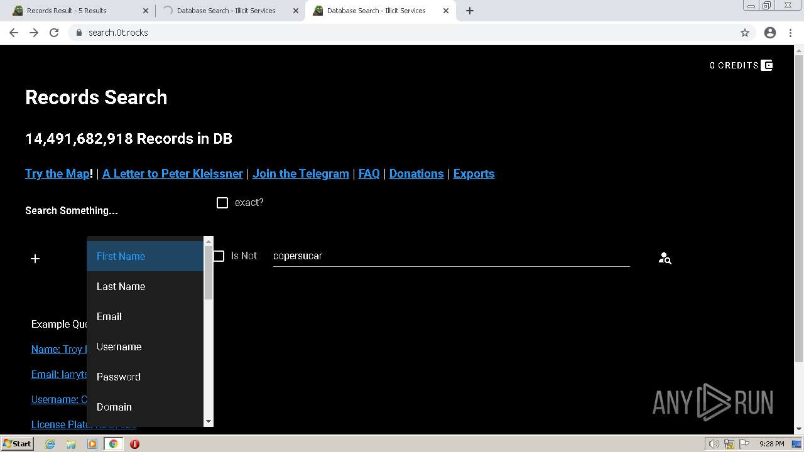This screenshot has height=452, width=804.
Task: Launch Internet Explorer from taskbar
Action: pyautogui.click(x=50, y=444)
